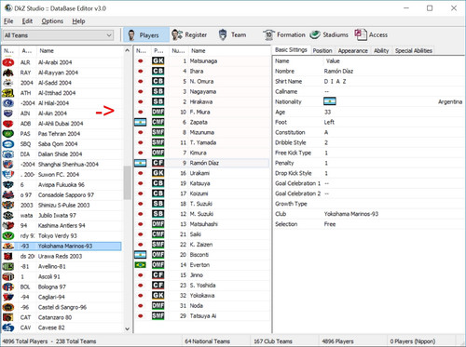The width and height of the screenshot is (466, 347).
Task: Click the Bologna 97 crest icon
Action: [8, 287]
